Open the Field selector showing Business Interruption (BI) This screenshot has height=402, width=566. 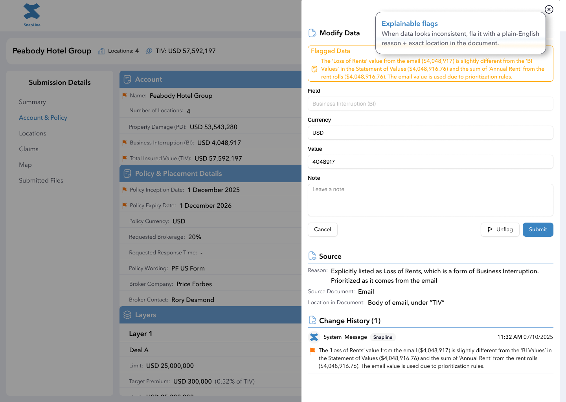(430, 104)
